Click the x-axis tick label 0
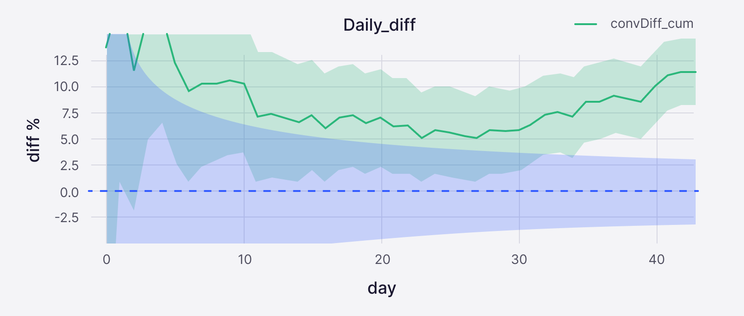This screenshot has width=744, height=316. 106,259
